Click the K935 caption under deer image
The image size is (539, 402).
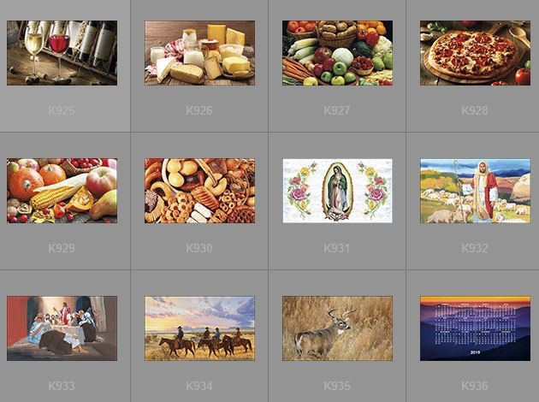click(x=337, y=386)
